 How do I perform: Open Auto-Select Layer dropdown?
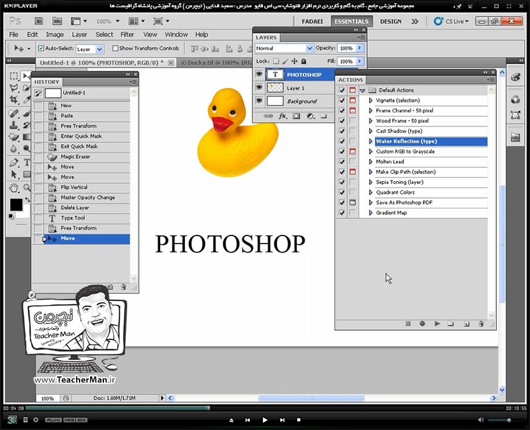(x=90, y=49)
